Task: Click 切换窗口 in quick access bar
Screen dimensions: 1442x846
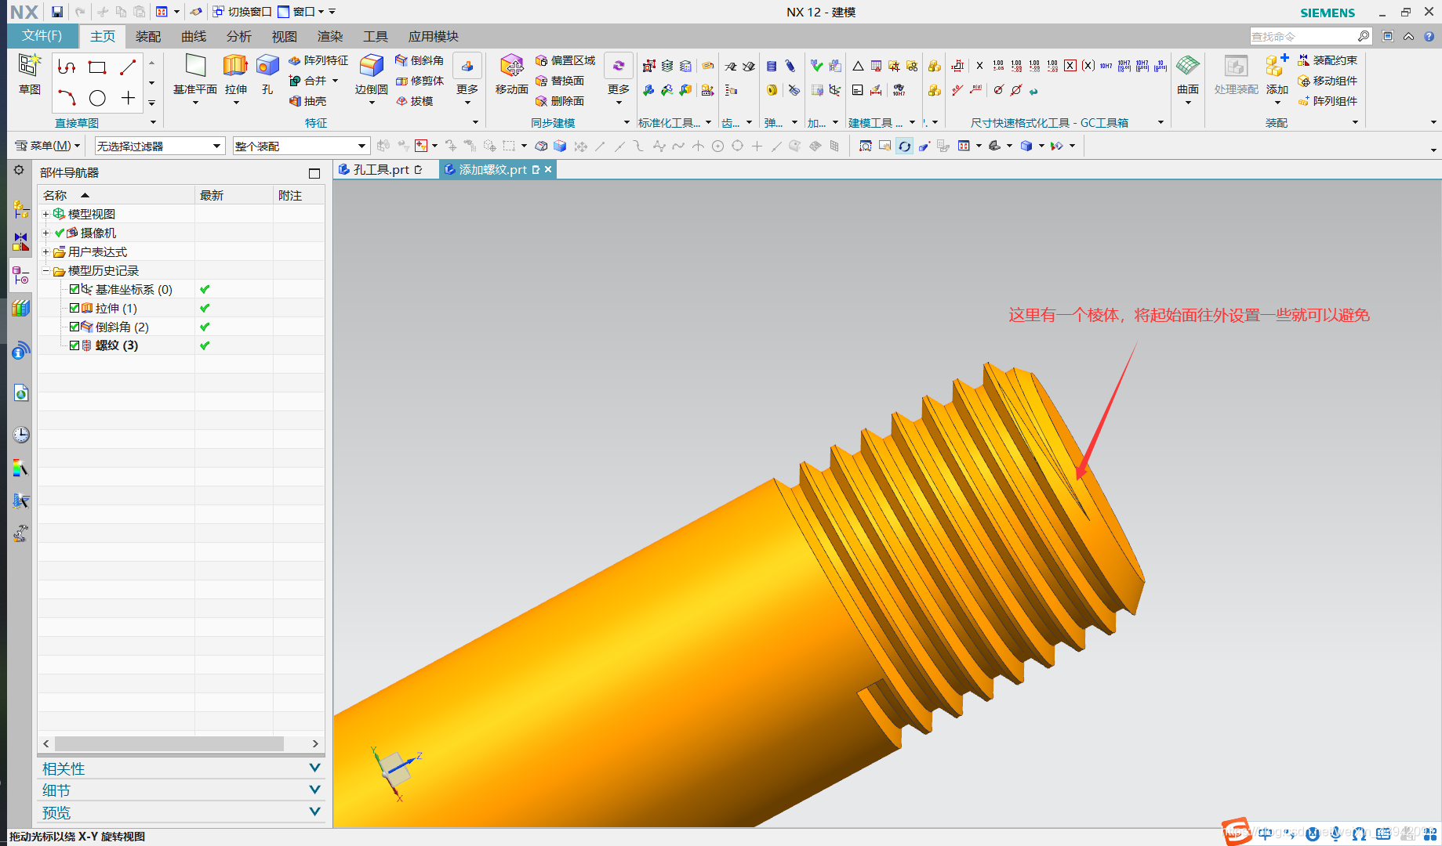Action: coord(242,12)
